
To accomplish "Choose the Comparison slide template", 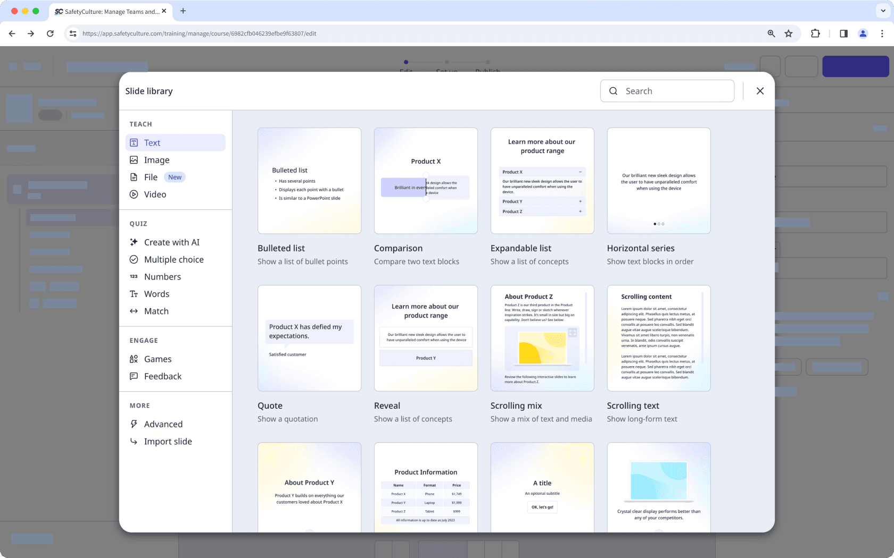I will (x=426, y=181).
